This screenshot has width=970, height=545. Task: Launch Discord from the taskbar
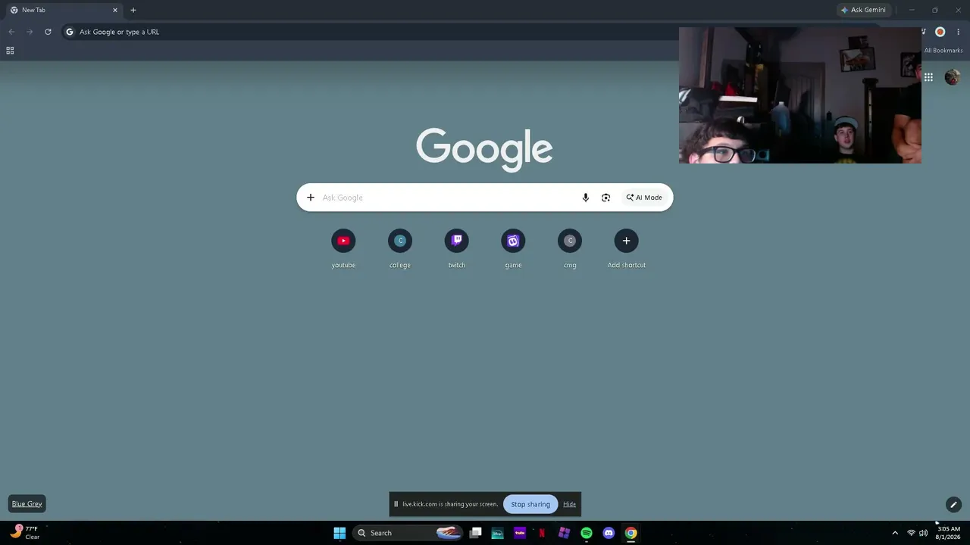coord(609,533)
